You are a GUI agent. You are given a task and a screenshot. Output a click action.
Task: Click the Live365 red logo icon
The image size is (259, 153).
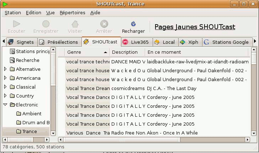tap(125, 42)
